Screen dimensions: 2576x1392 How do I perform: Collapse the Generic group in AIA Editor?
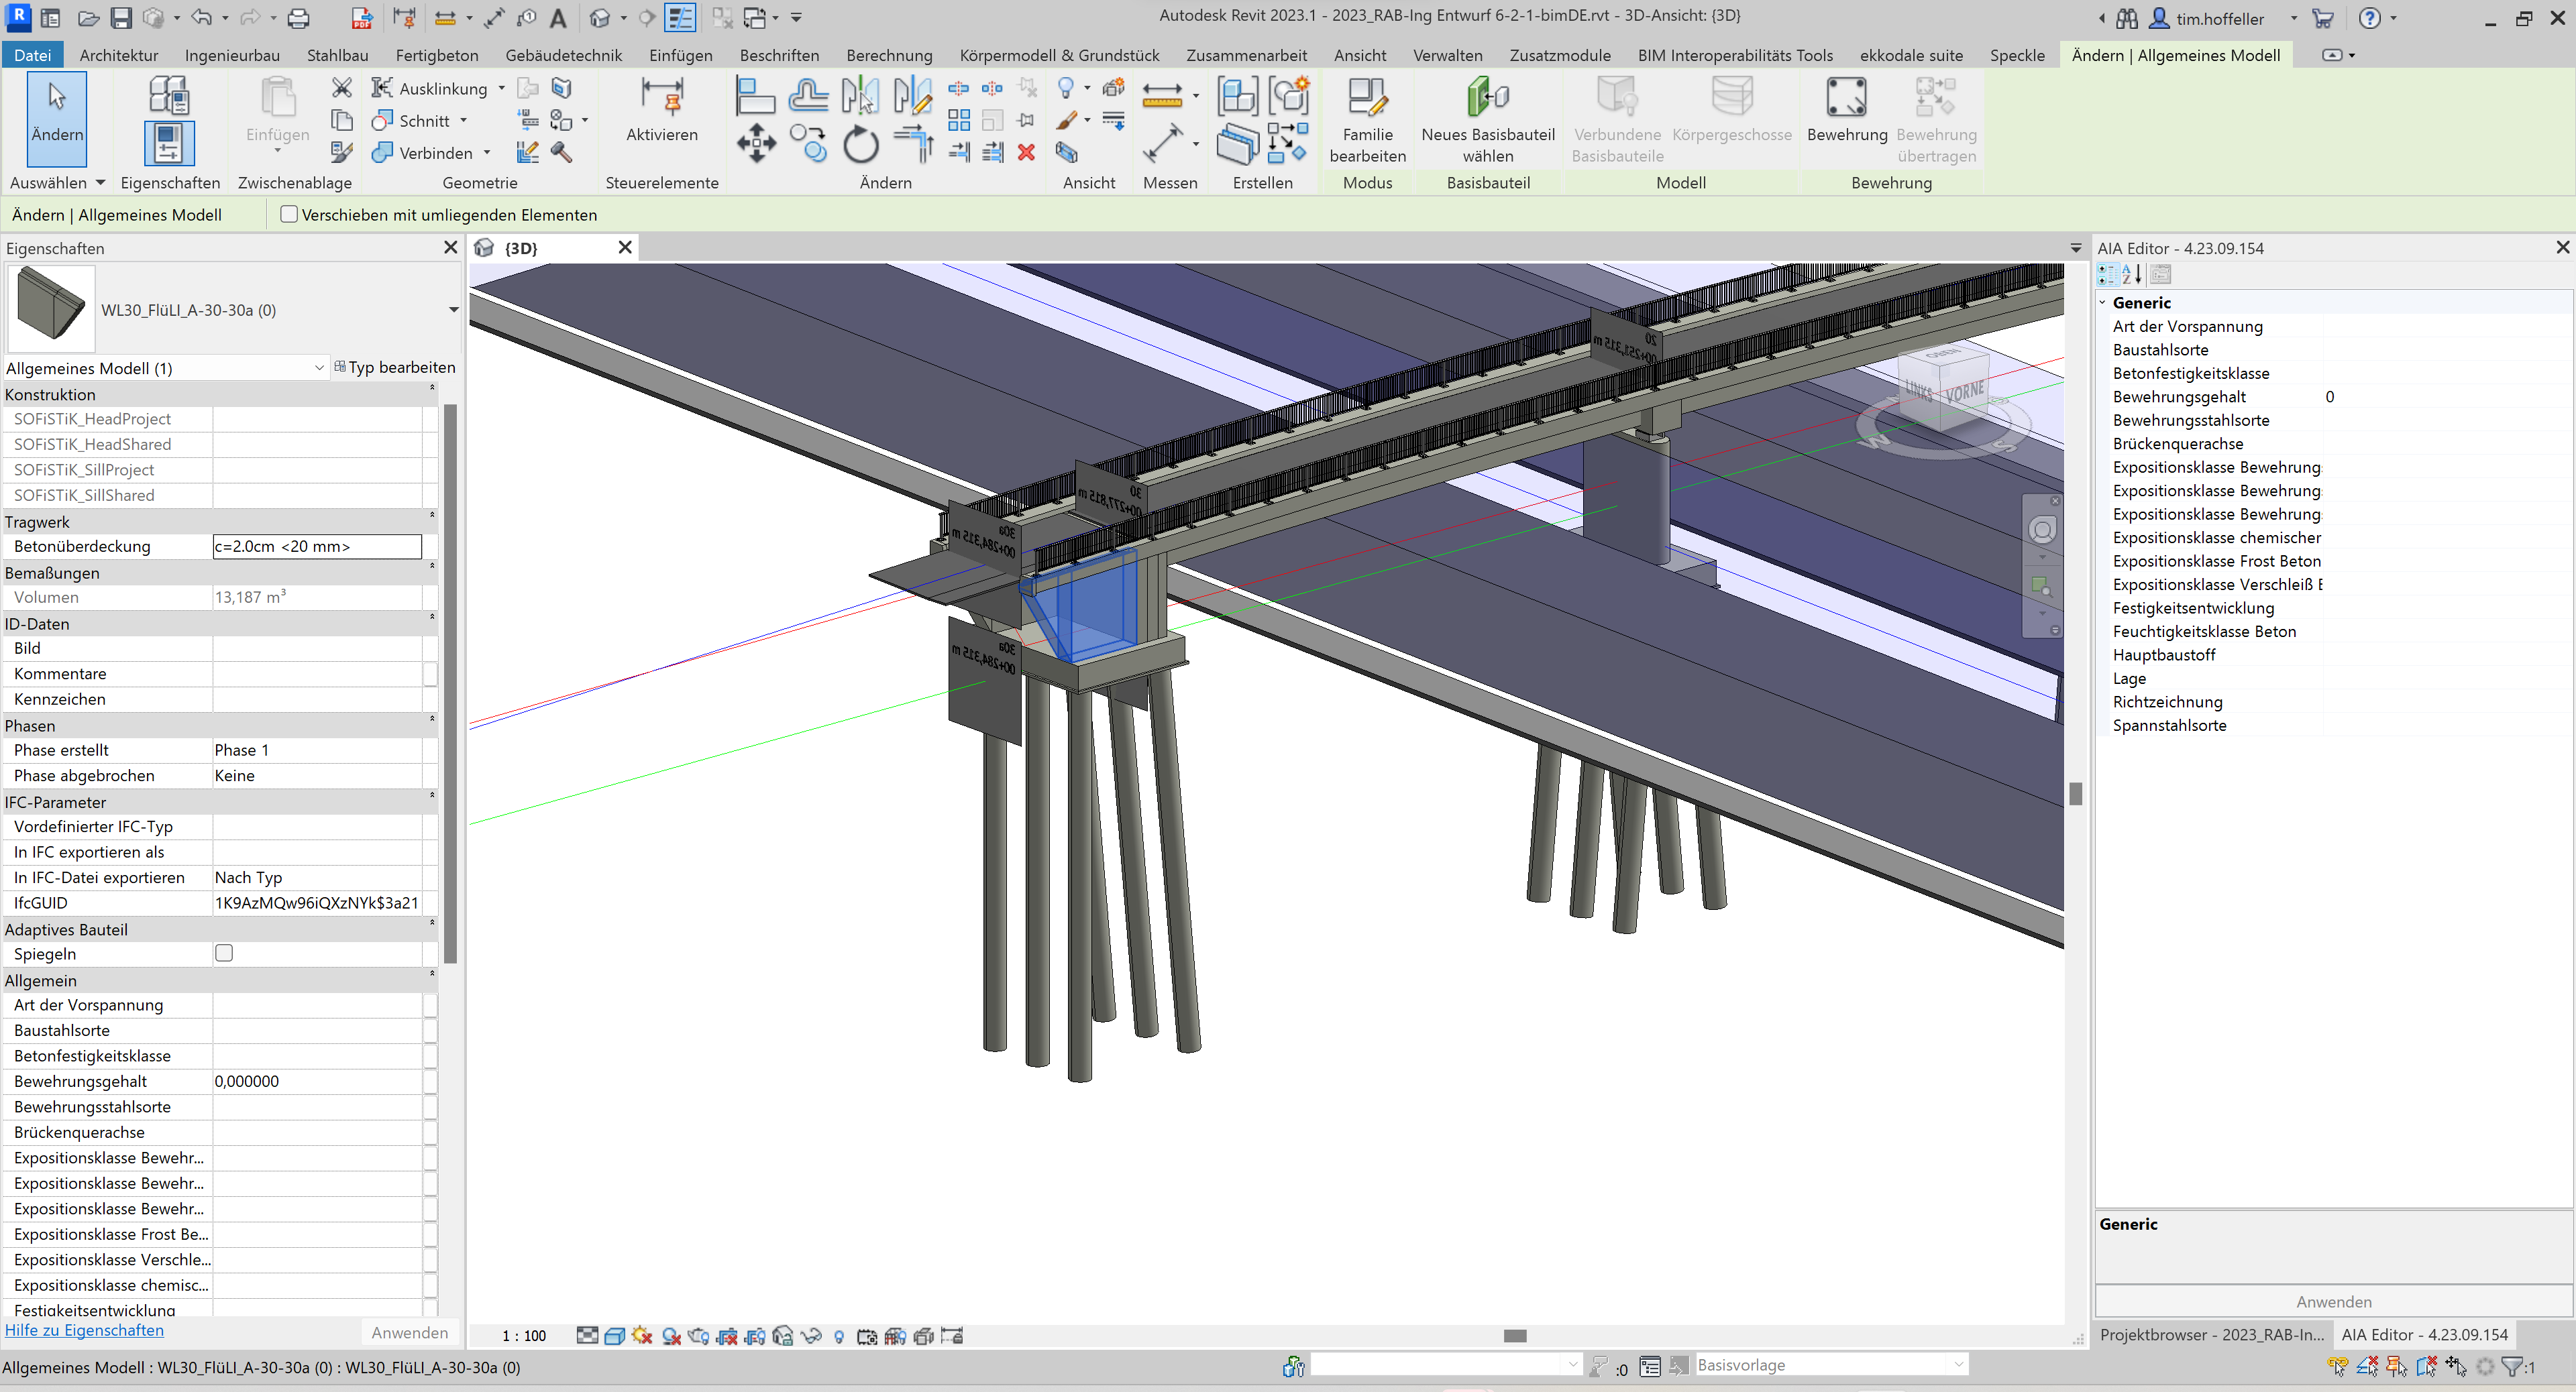(2102, 303)
